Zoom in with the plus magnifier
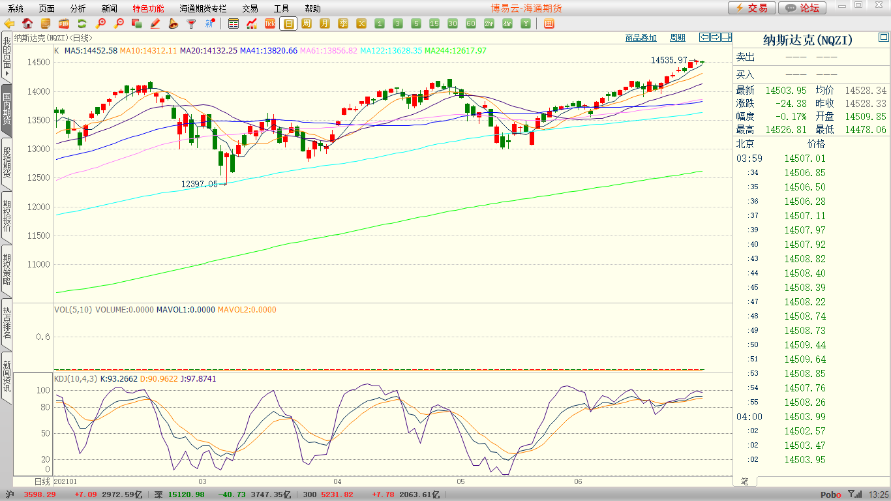 [x=100, y=23]
